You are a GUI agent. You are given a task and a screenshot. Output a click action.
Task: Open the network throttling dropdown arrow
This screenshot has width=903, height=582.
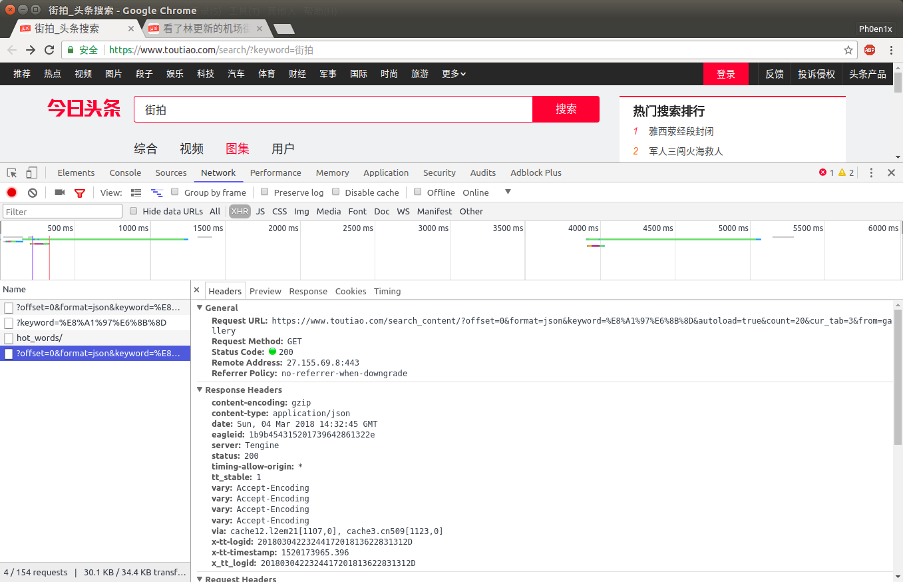coord(508,192)
